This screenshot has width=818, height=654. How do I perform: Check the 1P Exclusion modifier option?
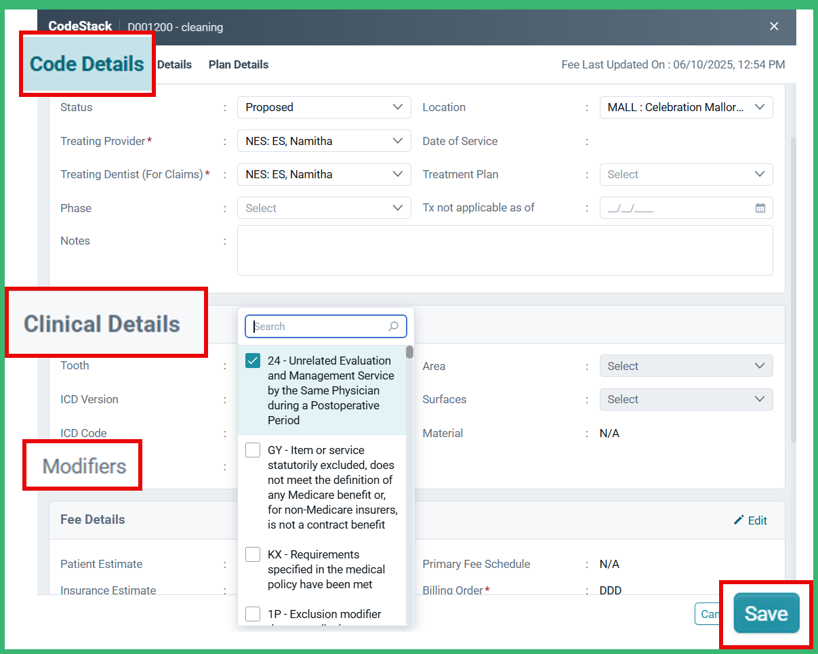[252, 614]
